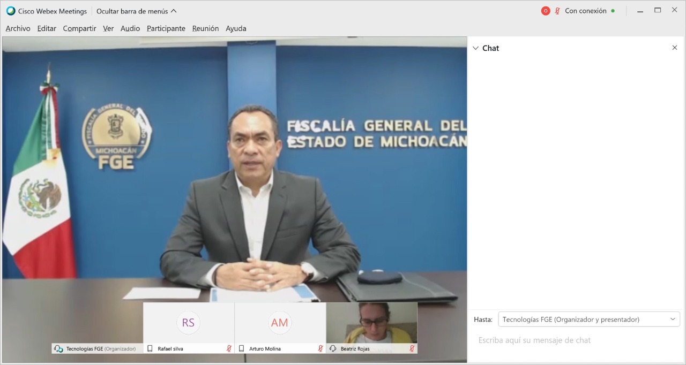The height and width of the screenshot is (365, 686).
Task: Click the muted microphone icon near Con conexión
Action: click(x=557, y=11)
